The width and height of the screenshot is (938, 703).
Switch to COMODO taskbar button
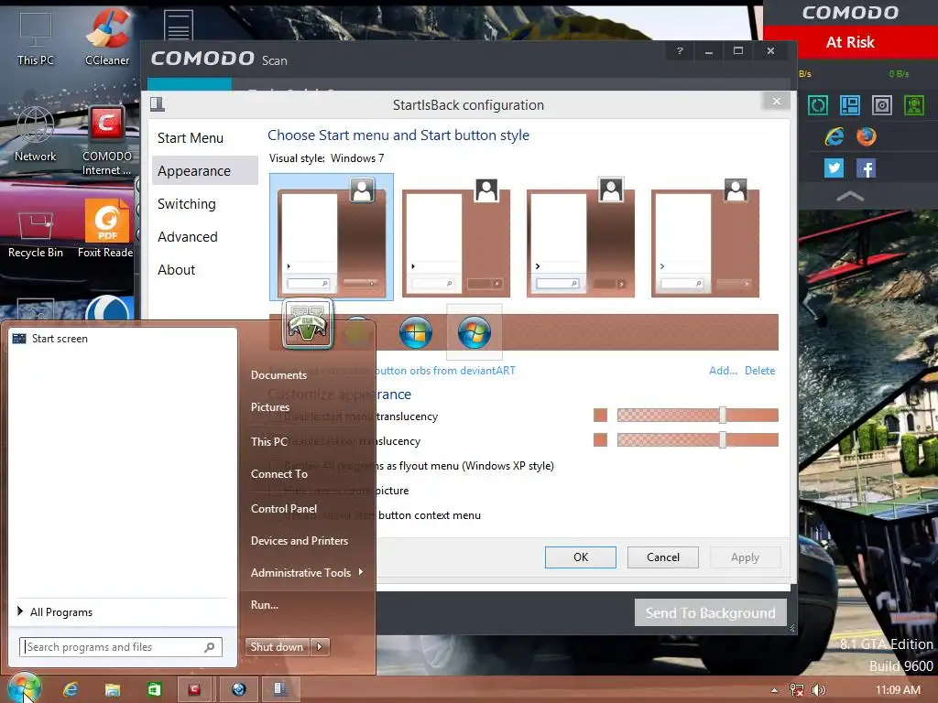point(194,689)
